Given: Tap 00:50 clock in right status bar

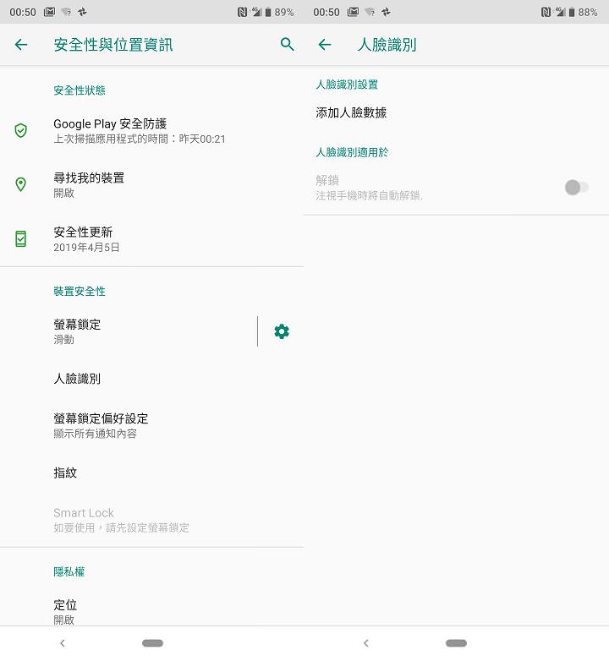Looking at the screenshot, I should pyautogui.click(x=326, y=12).
